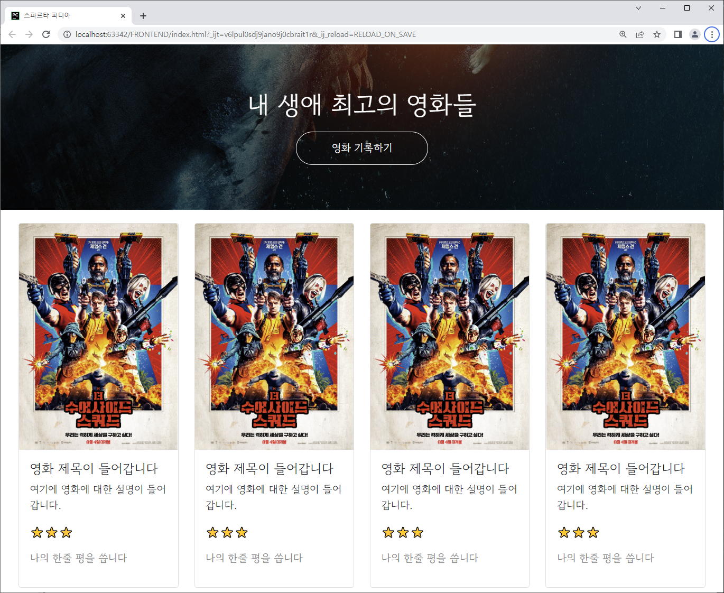
Task: Select the 스파르타 피디아 tab
Action: (69, 16)
